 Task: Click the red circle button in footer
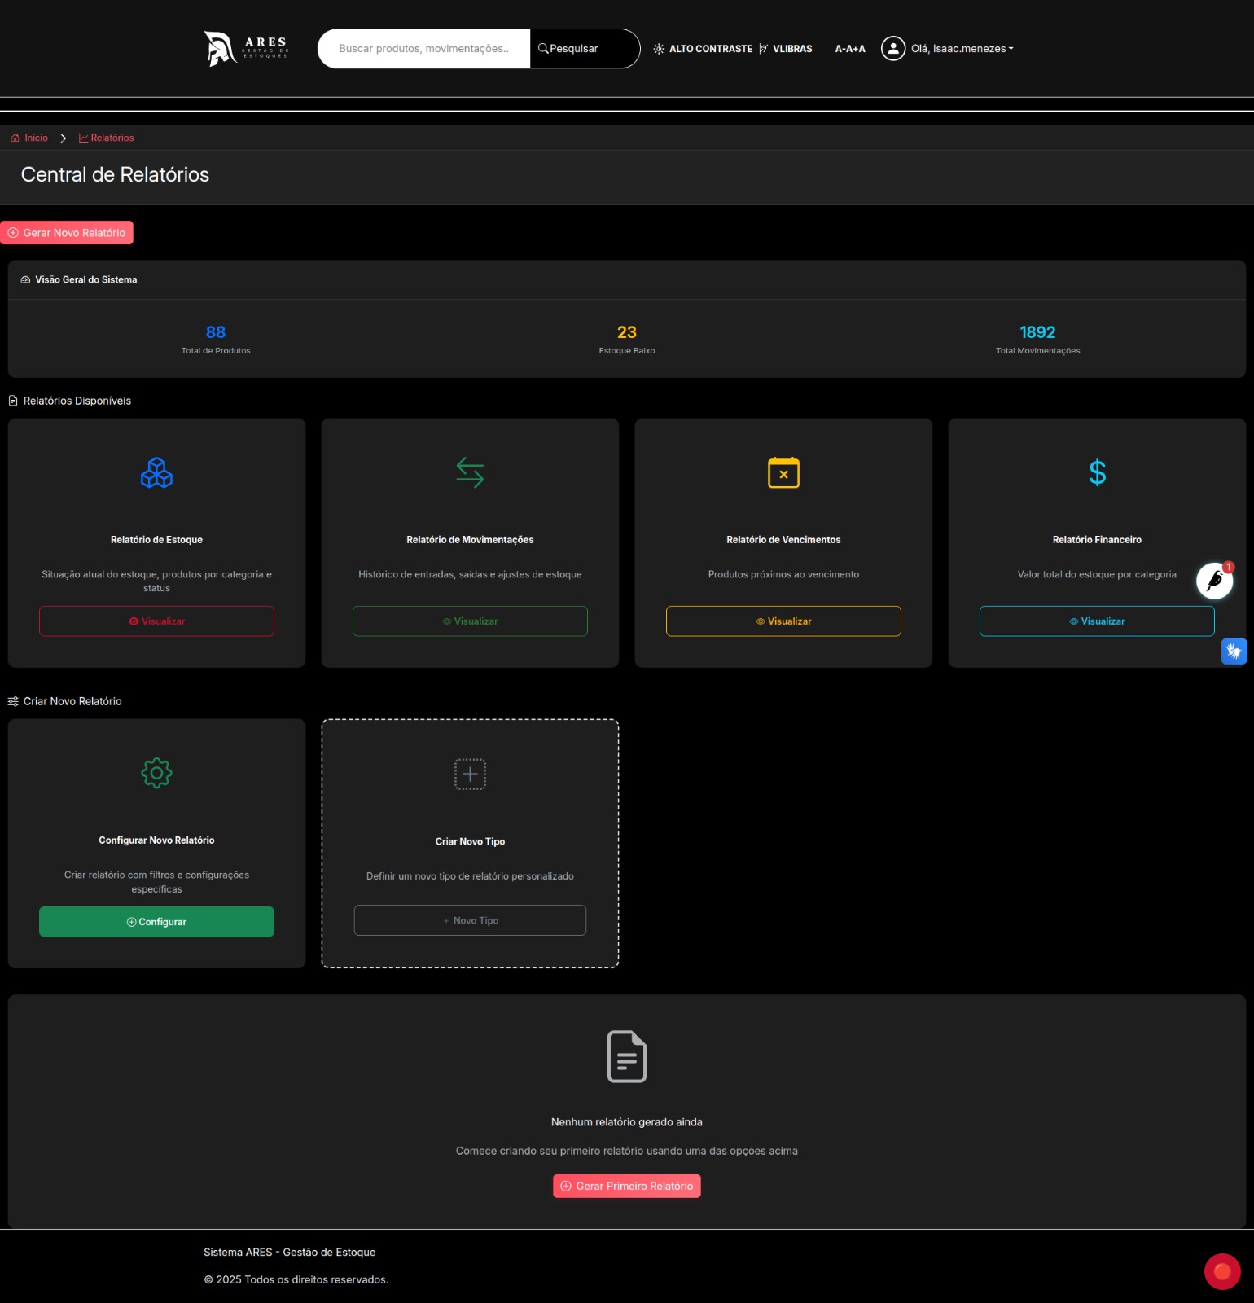coord(1222,1271)
